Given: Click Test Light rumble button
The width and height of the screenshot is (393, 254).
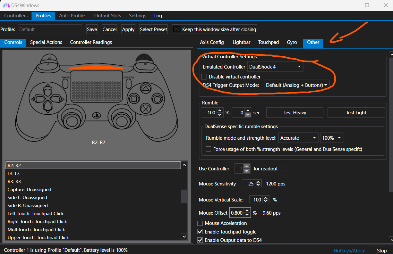Looking at the screenshot, I should coord(356,113).
